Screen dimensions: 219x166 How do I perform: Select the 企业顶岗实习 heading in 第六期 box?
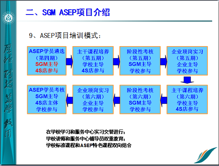(x=93, y=90)
